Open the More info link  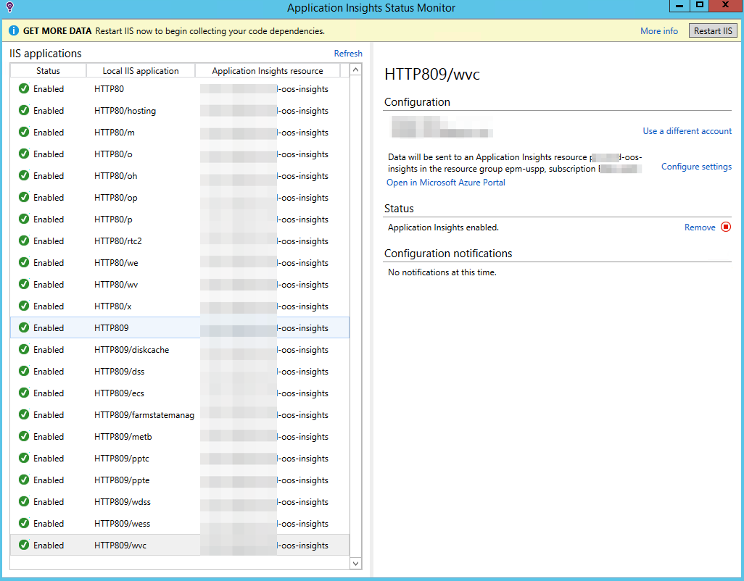658,31
